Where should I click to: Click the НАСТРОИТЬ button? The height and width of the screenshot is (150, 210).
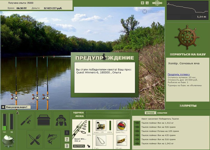pyautogui.click(x=79, y=146)
